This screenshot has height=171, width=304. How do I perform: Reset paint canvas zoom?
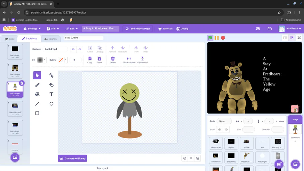point(191,158)
